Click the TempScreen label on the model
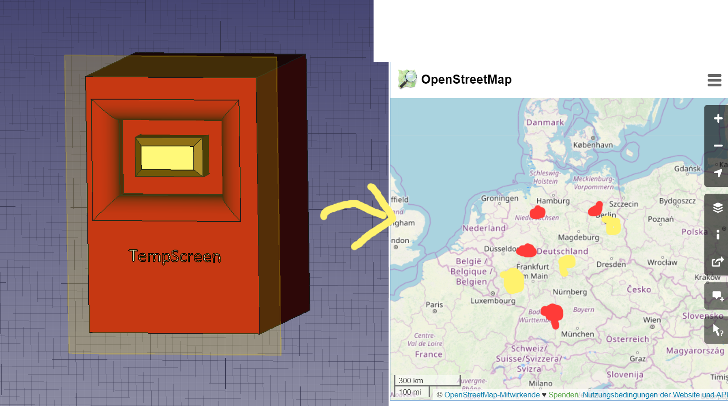Viewport: 728px width, 406px height. tap(175, 256)
